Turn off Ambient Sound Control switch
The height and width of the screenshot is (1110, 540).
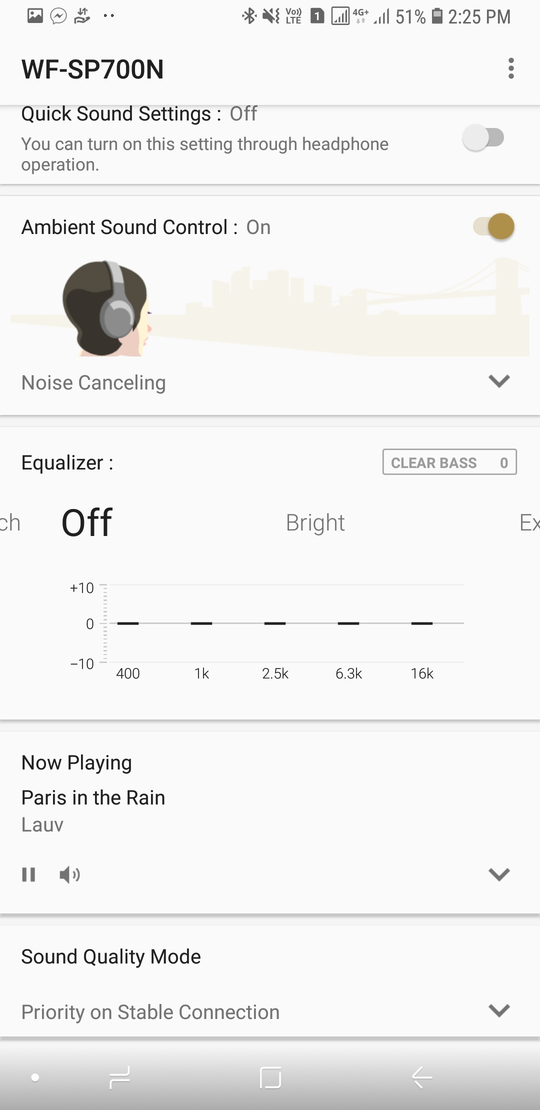(x=494, y=226)
